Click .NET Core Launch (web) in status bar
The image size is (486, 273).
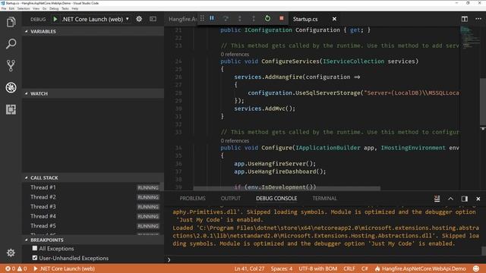[x=64, y=268]
